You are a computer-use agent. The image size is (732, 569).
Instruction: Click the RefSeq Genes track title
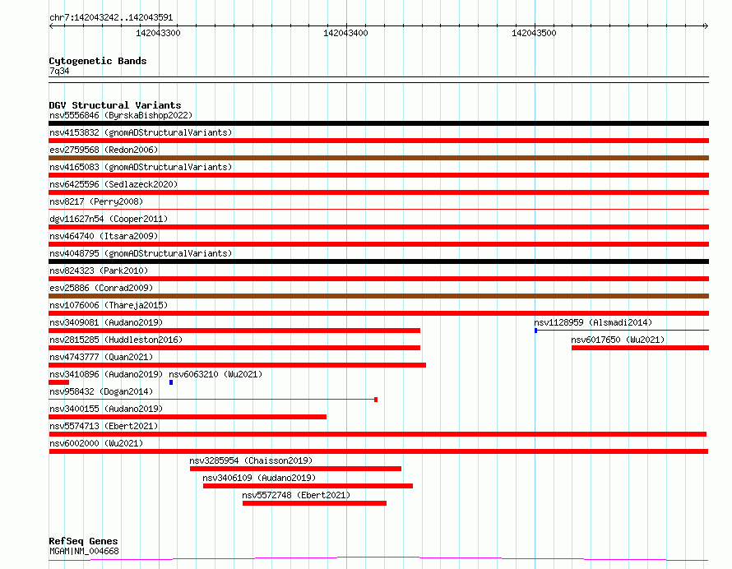[x=83, y=542]
